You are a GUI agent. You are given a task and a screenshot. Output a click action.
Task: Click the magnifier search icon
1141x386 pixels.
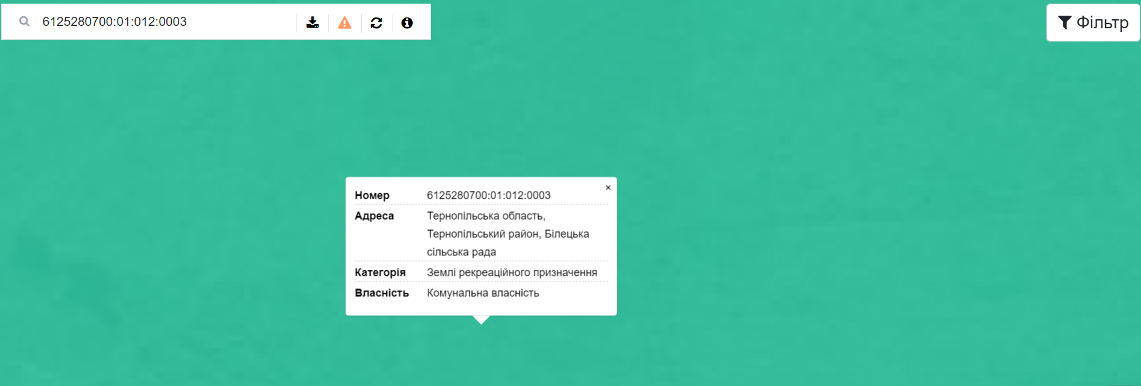24,22
